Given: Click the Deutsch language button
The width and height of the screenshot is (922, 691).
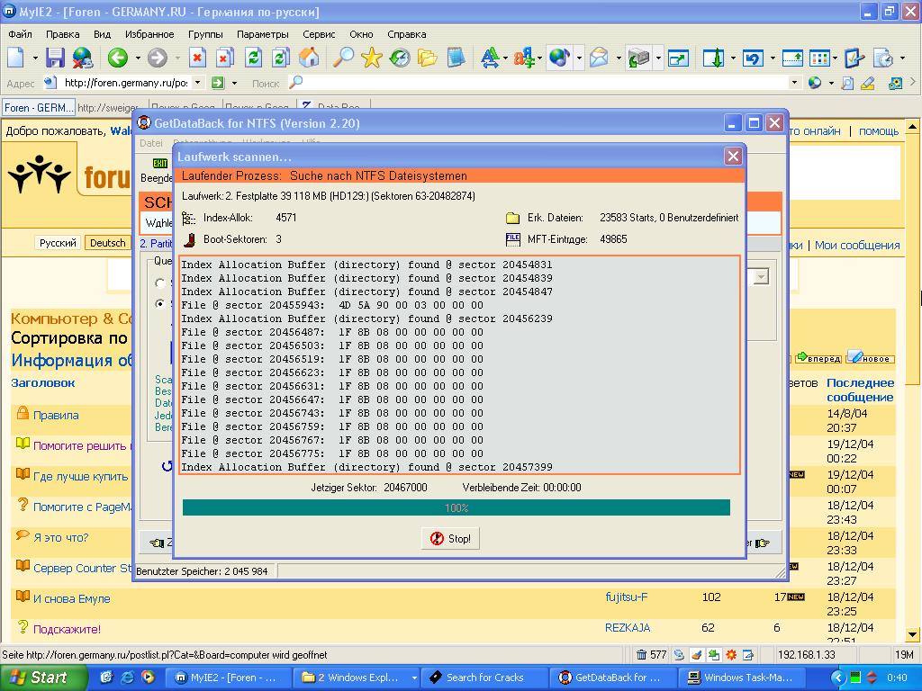Looking at the screenshot, I should coord(108,243).
